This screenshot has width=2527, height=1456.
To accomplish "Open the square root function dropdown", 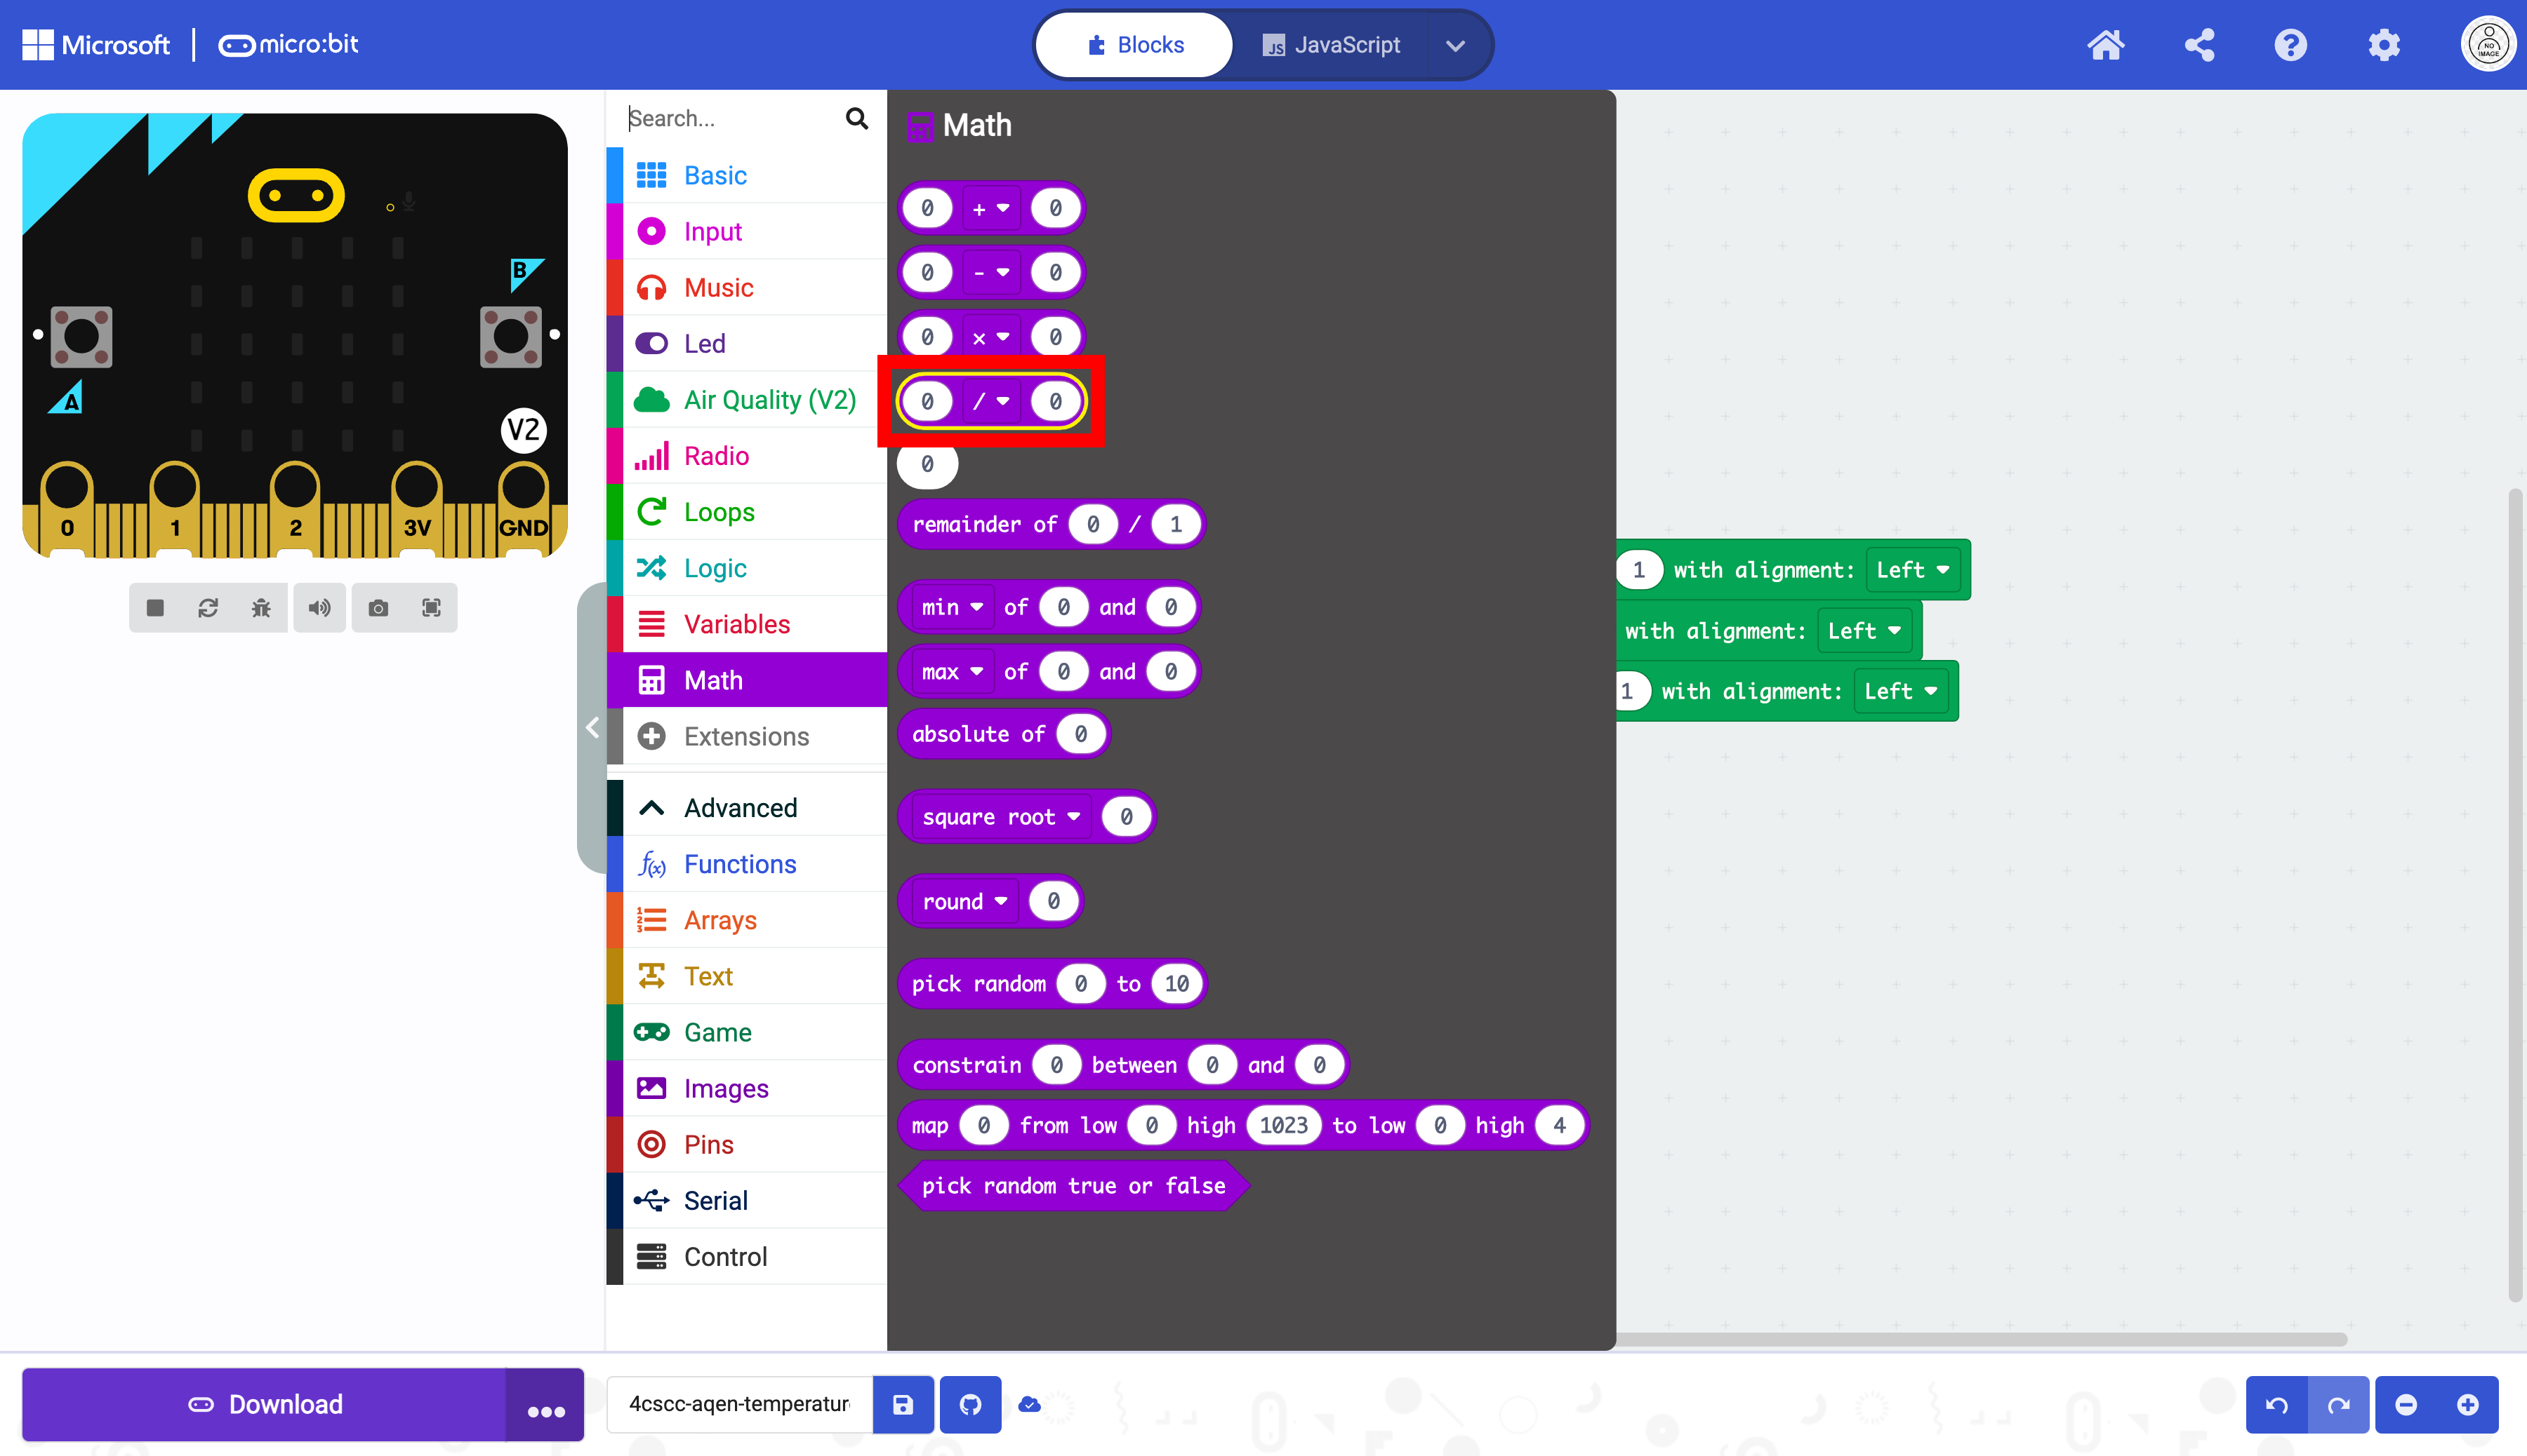I will [x=1001, y=817].
